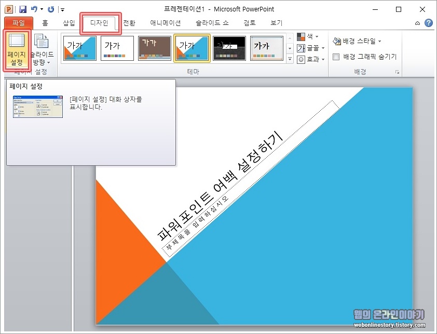437x334 pixels.
Task: Select the highlighted current theme thumbnail
Action: (x=192, y=48)
